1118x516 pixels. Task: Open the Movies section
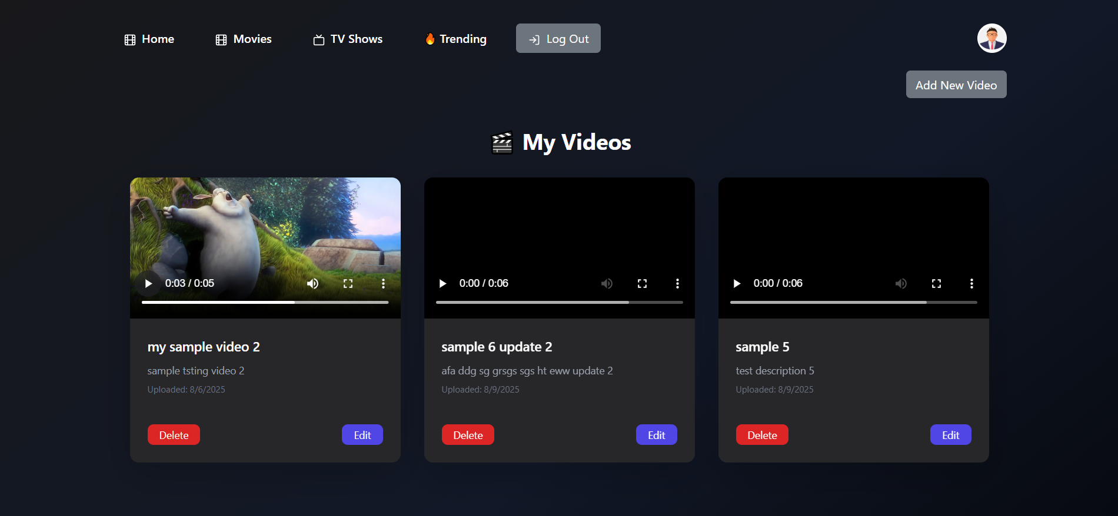click(244, 39)
